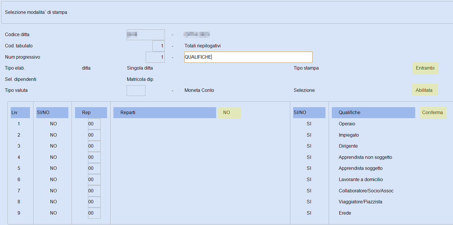The height and width of the screenshot is (225, 453).
Task: Toggle SI for Erede qualifica
Action: coord(309,213)
